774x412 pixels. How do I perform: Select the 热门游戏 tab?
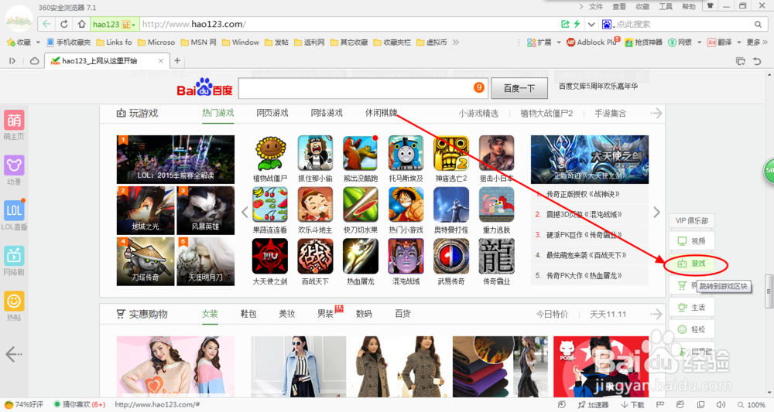[217, 113]
